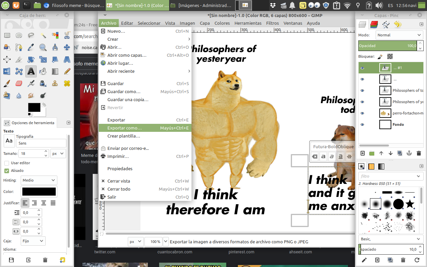The height and width of the screenshot is (267, 427).
Task: Toggle lock pixels brush icon
Action: click(x=380, y=56)
